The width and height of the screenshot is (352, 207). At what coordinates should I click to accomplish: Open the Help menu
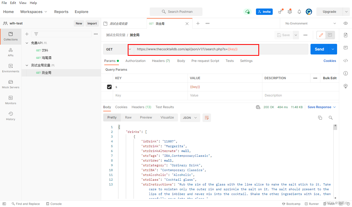pos(33,3)
